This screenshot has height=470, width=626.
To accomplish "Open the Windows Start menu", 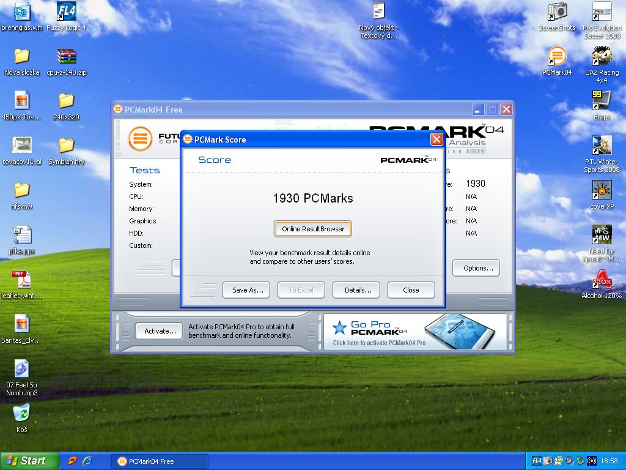I will pyautogui.click(x=29, y=461).
